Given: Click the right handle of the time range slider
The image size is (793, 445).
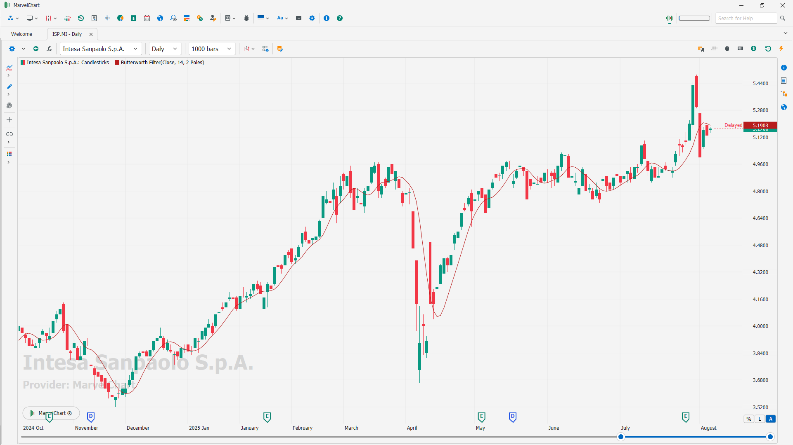Looking at the screenshot, I should (770, 437).
